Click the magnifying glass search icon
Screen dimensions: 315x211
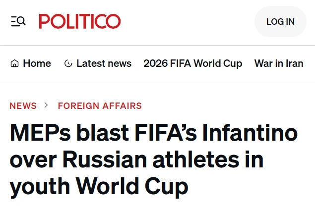click(x=21, y=21)
